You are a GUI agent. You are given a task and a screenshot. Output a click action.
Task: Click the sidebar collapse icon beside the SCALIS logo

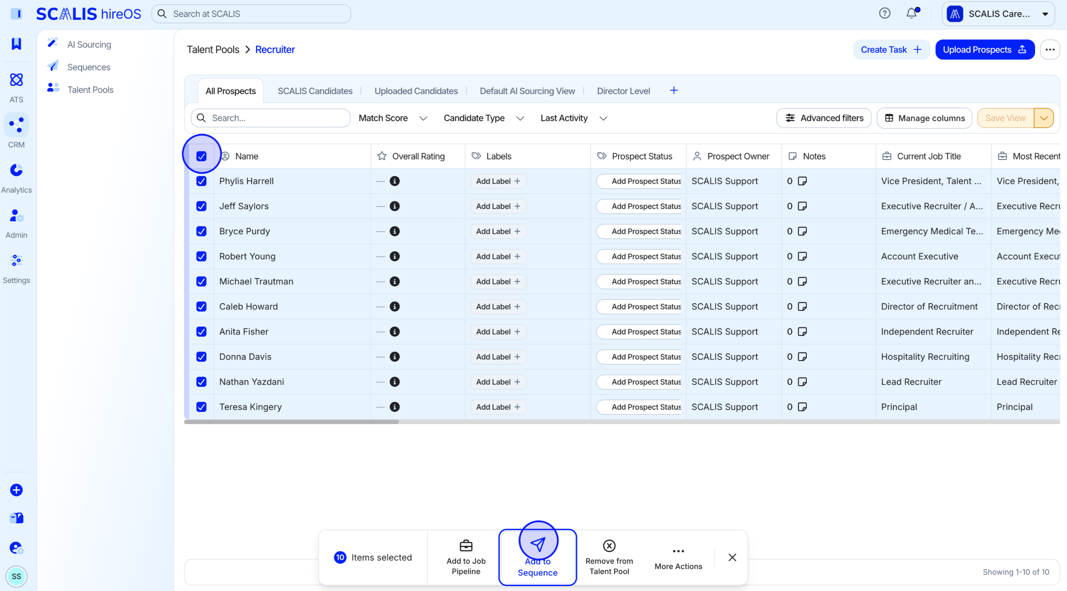coord(16,13)
